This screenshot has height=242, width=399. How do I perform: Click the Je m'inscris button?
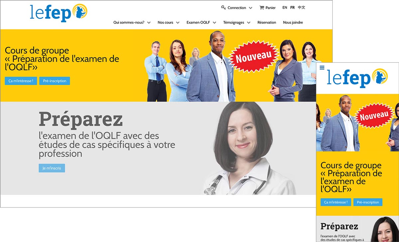[52, 168]
